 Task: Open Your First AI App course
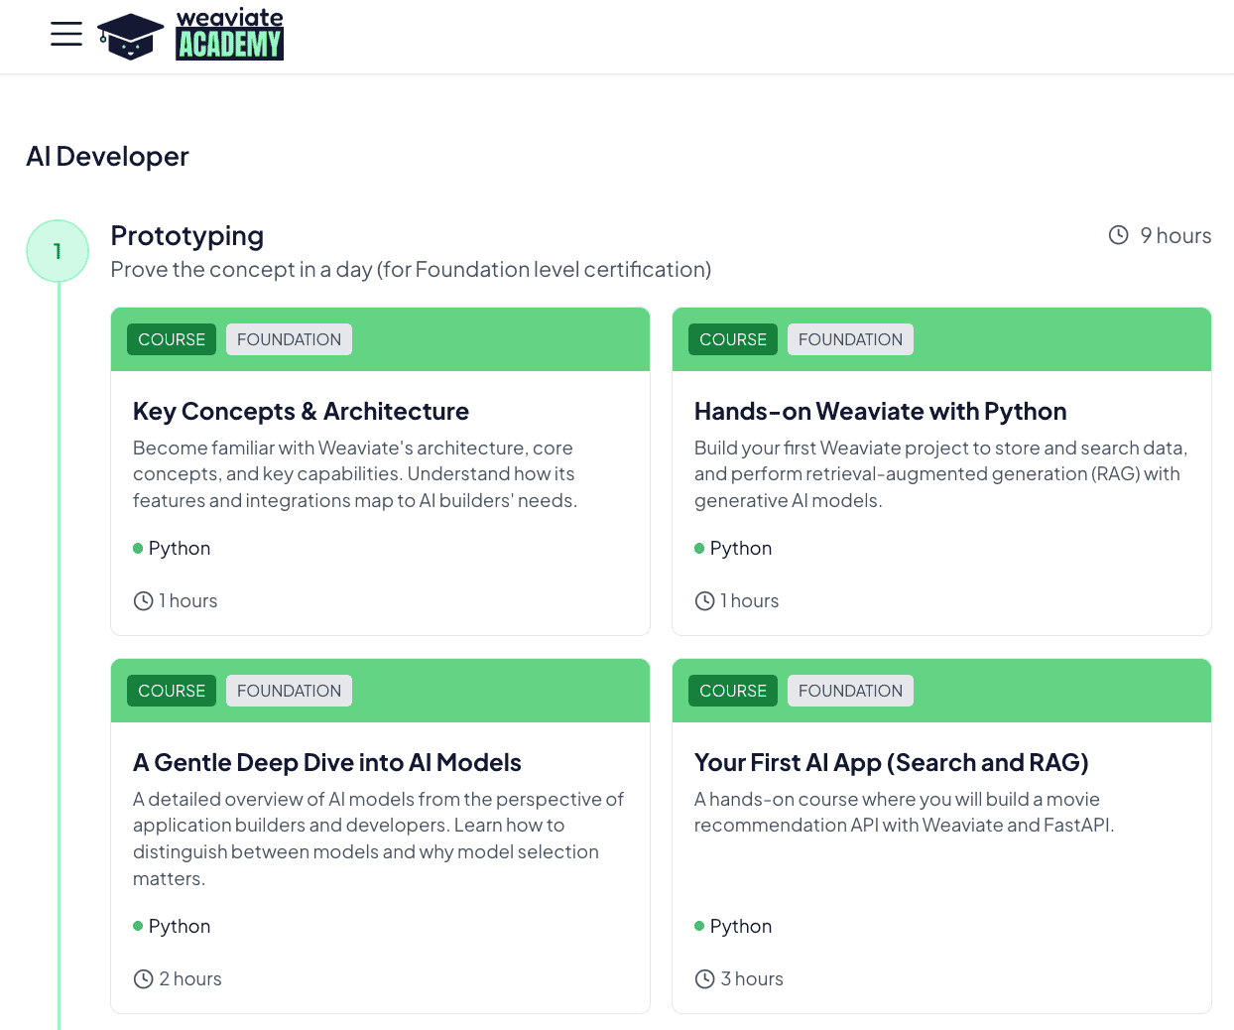pyautogui.click(x=891, y=763)
